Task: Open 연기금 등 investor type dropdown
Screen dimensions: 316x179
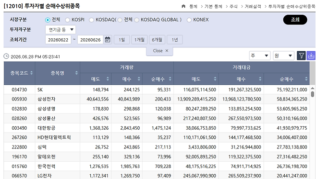Action: [61, 30]
